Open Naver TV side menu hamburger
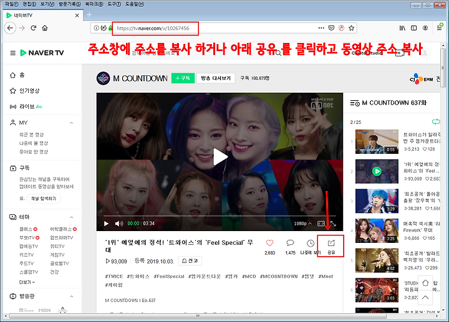Viewport: 449px width, 322px height. click(13, 53)
